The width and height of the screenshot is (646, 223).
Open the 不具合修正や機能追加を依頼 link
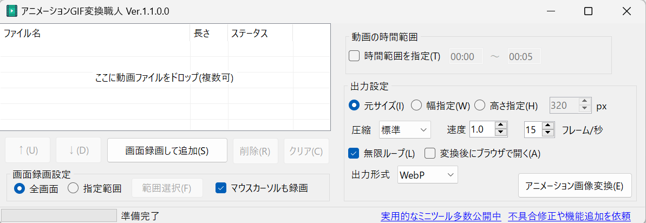click(x=569, y=217)
